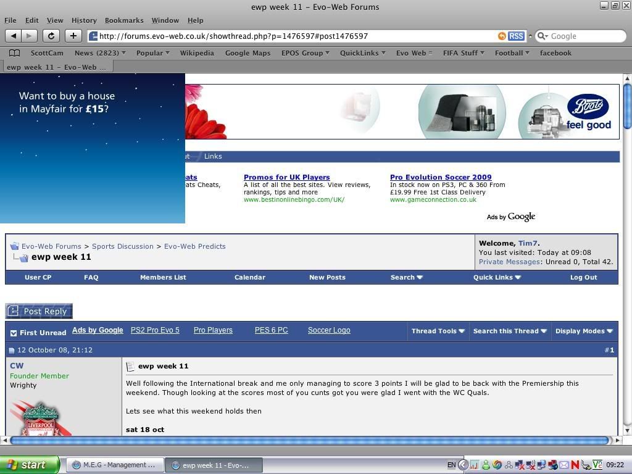
Task: Click the Safely Remove Hardware tray icon
Action: [x=586, y=465]
